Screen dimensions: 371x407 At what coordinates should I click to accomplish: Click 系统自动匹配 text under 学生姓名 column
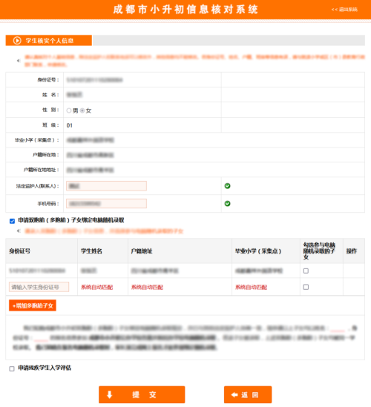point(97,287)
